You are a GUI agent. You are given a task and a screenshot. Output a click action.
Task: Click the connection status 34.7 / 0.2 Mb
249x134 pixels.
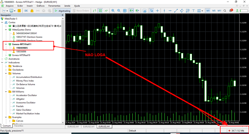pos(236,131)
